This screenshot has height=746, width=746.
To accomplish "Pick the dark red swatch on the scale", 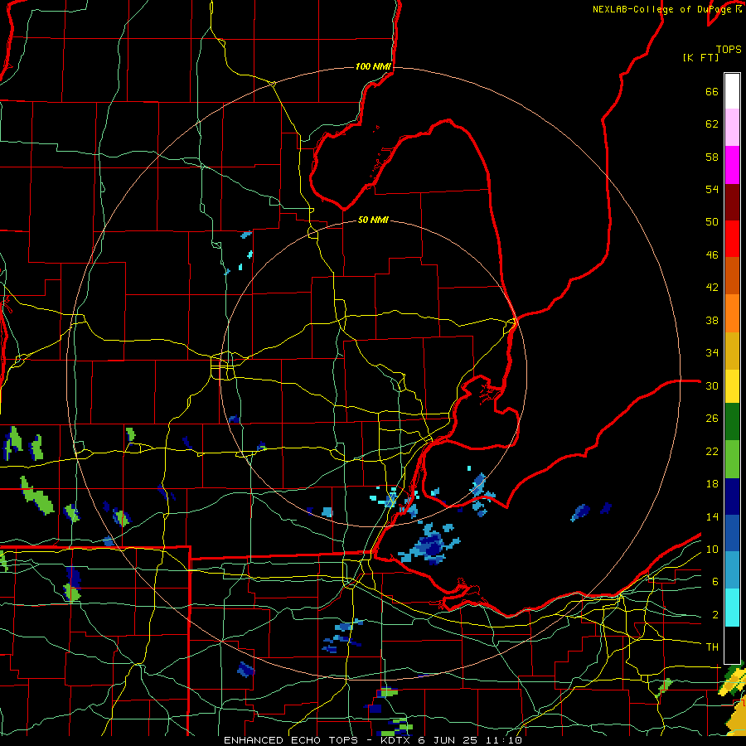I will click(x=732, y=201).
